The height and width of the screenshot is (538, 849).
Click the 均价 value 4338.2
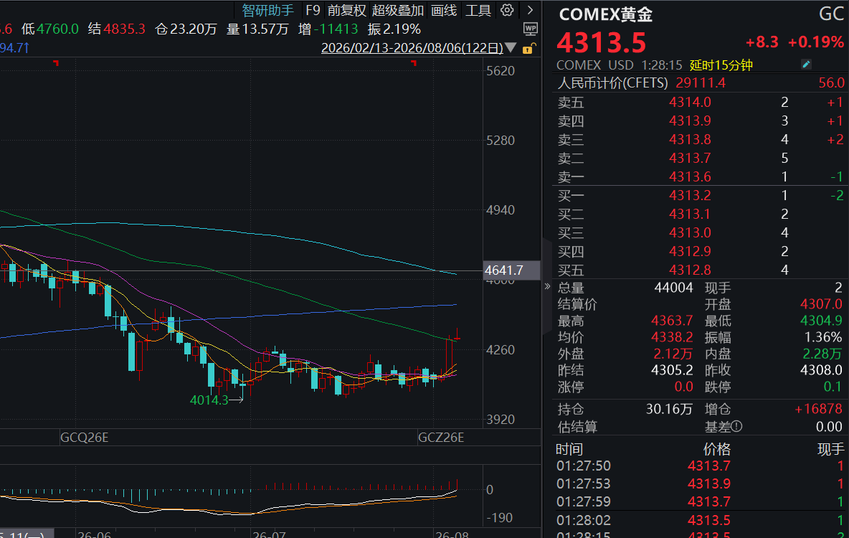(x=672, y=337)
